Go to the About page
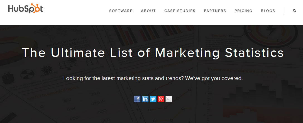Image resolution: width=303 pixels, height=123 pixels. pos(148,11)
